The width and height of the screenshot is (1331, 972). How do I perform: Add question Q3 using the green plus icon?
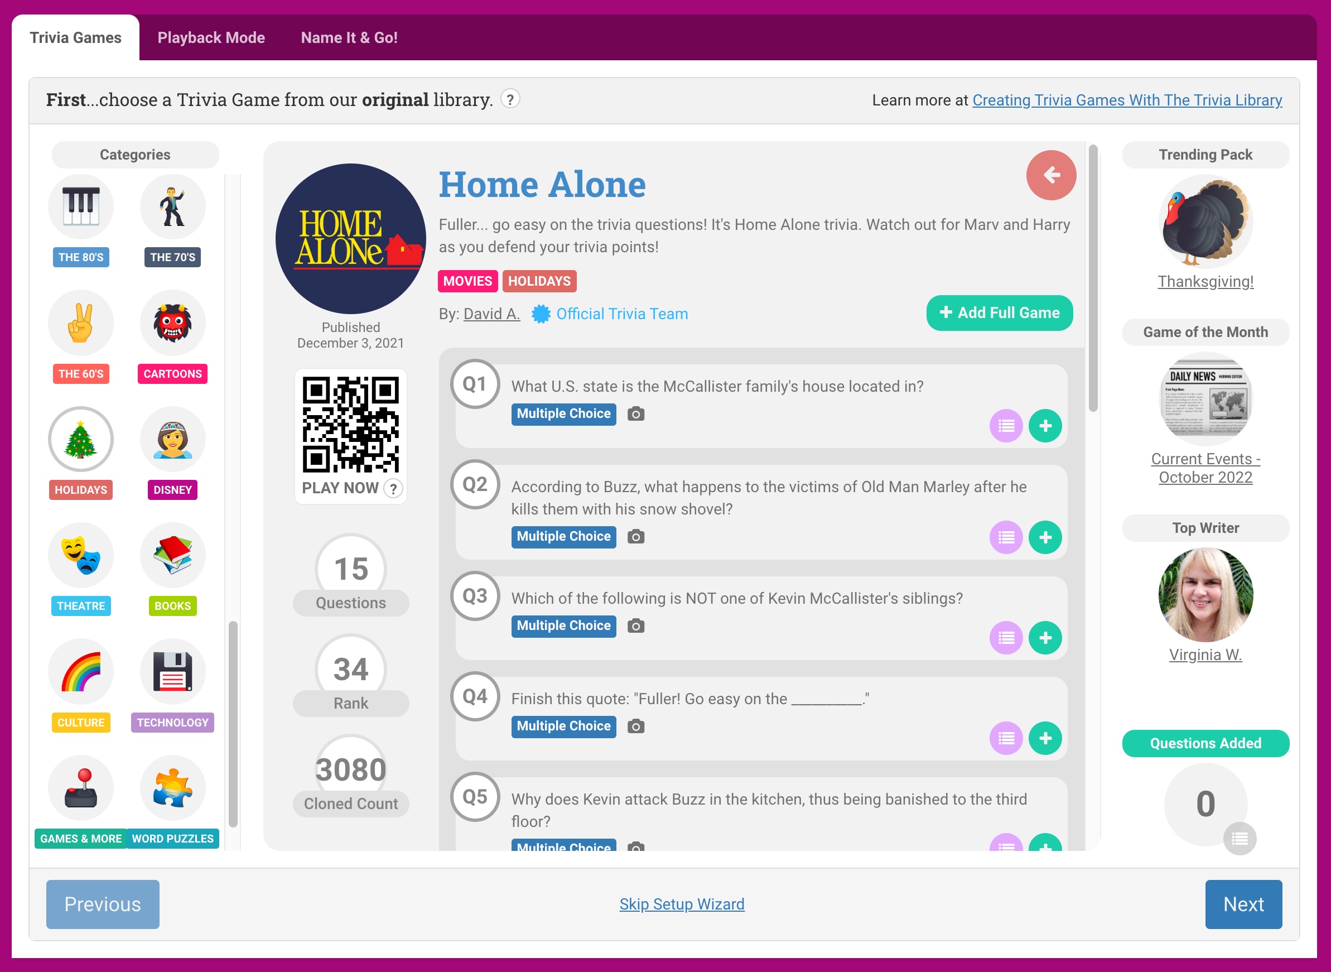(x=1046, y=637)
